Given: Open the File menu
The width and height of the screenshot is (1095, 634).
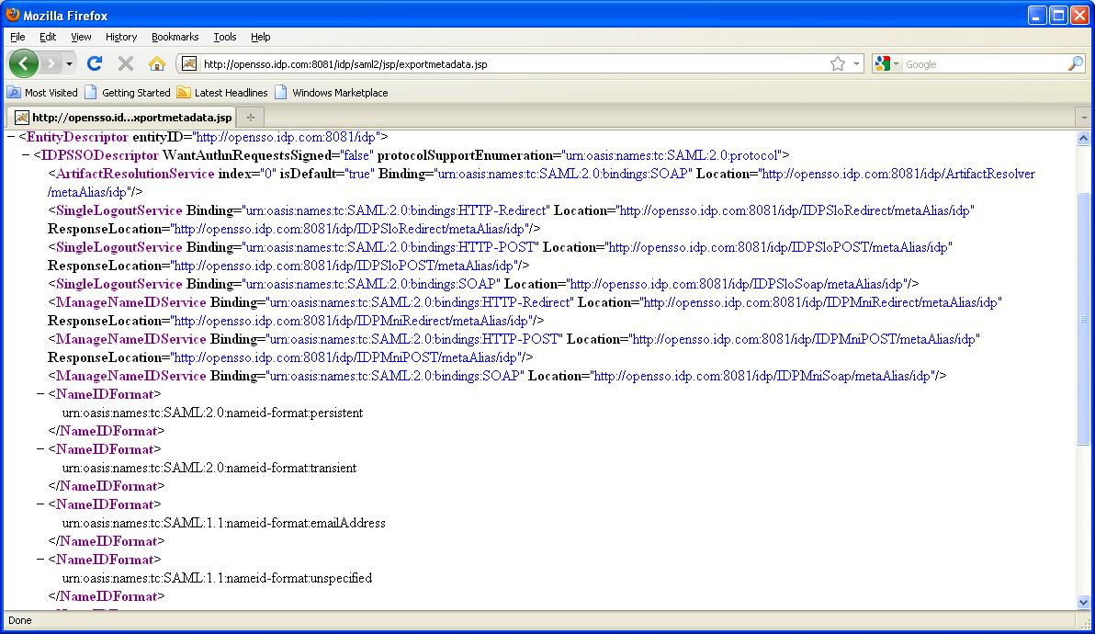Looking at the screenshot, I should (x=17, y=37).
